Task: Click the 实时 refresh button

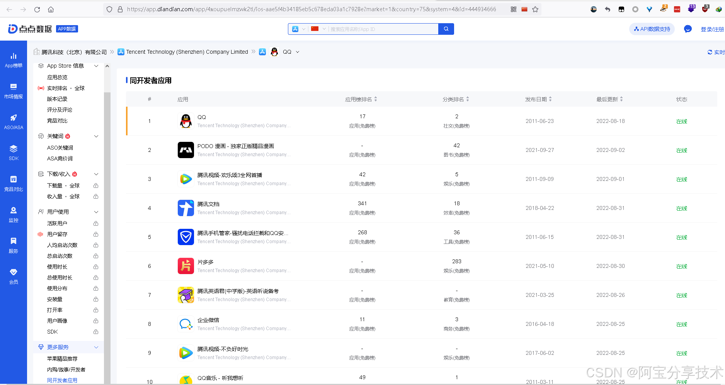Action: [716, 52]
